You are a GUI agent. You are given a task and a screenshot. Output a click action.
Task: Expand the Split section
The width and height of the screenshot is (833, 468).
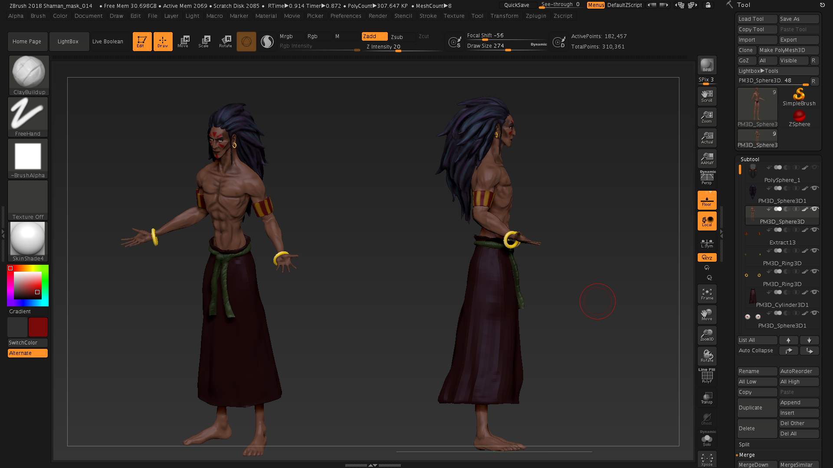coord(744,445)
